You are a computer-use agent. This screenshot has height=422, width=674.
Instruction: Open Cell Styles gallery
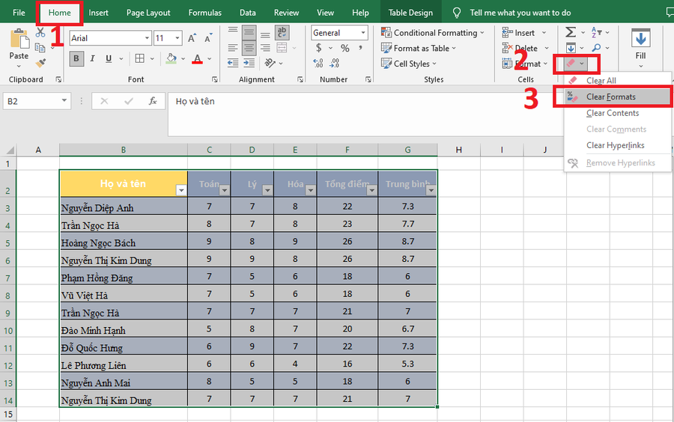[x=409, y=64]
